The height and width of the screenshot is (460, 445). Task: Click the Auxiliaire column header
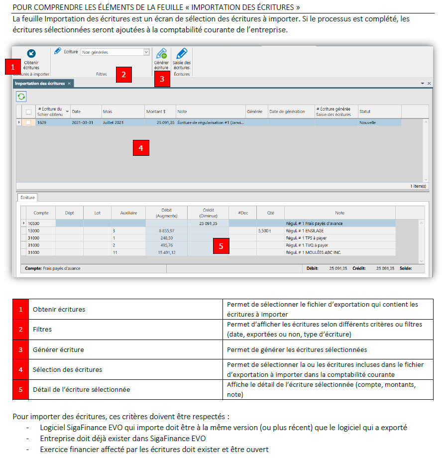click(128, 213)
